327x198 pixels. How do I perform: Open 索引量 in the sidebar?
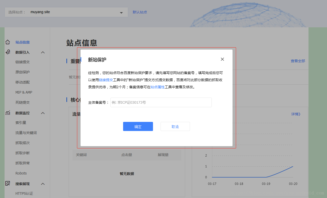point(21,123)
